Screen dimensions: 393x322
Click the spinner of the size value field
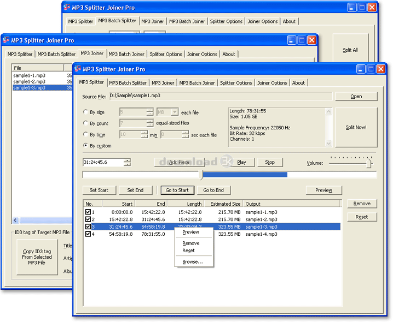point(150,112)
